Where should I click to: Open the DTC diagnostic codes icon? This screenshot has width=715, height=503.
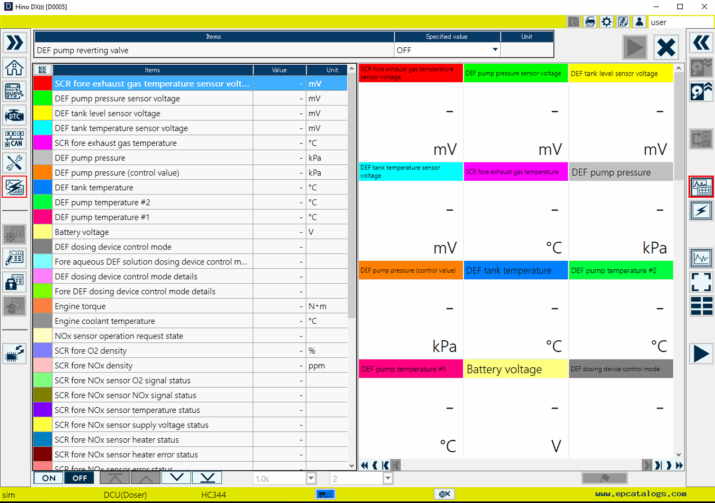pyautogui.click(x=14, y=115)
